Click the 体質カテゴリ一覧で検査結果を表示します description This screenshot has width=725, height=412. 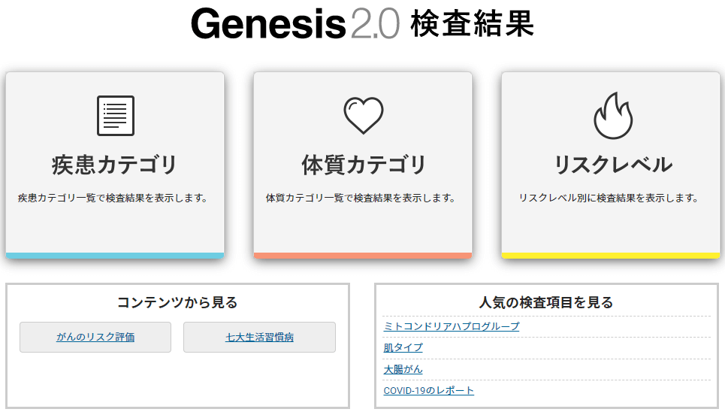[360, 198]
